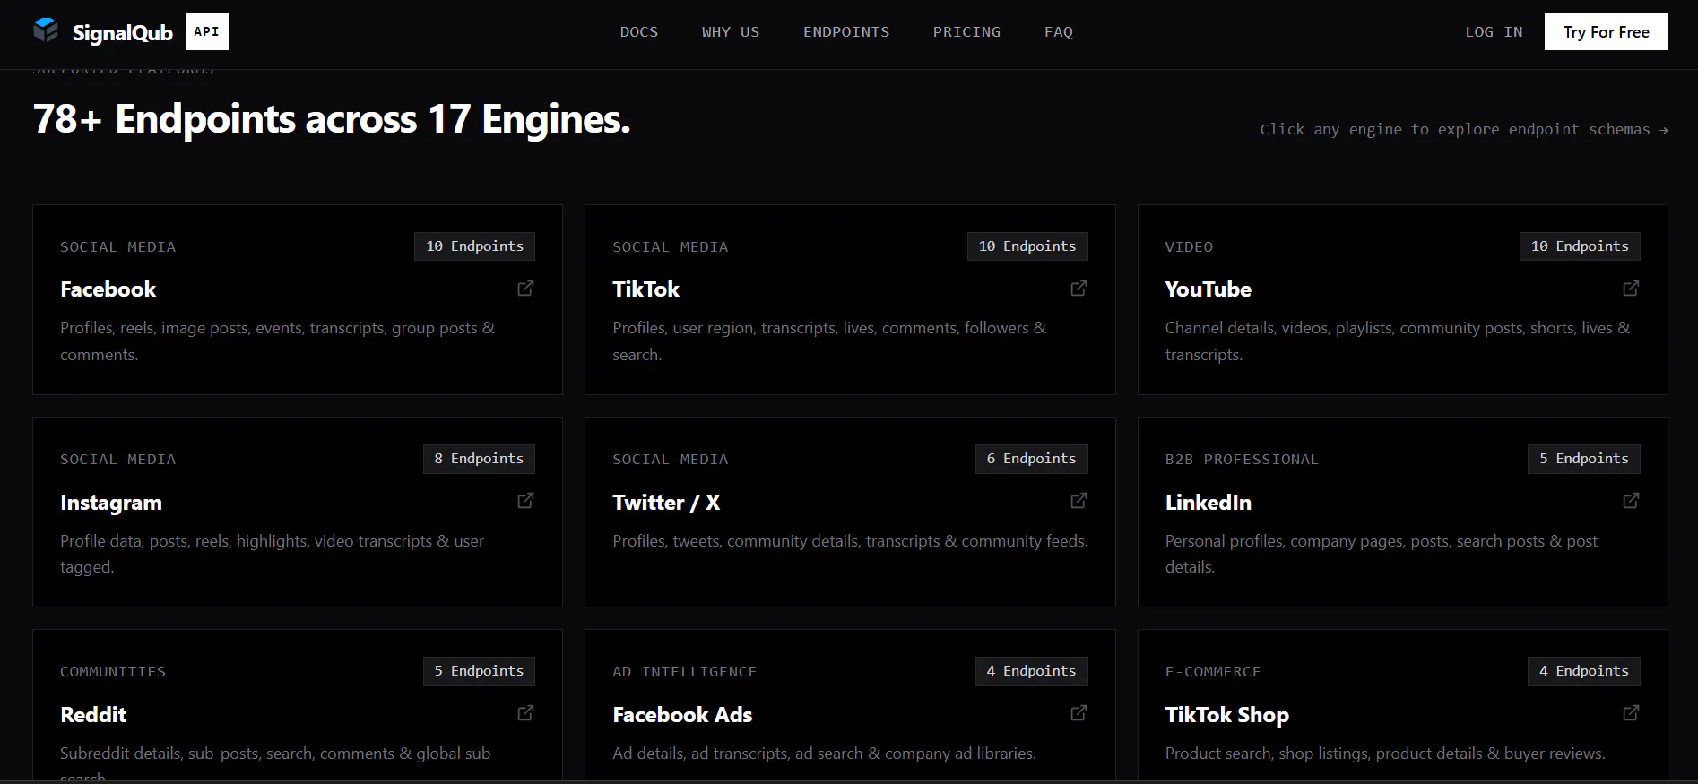
Task: Open the Facebook Ads card external link icon
Action: click(x=1079, y=713)
